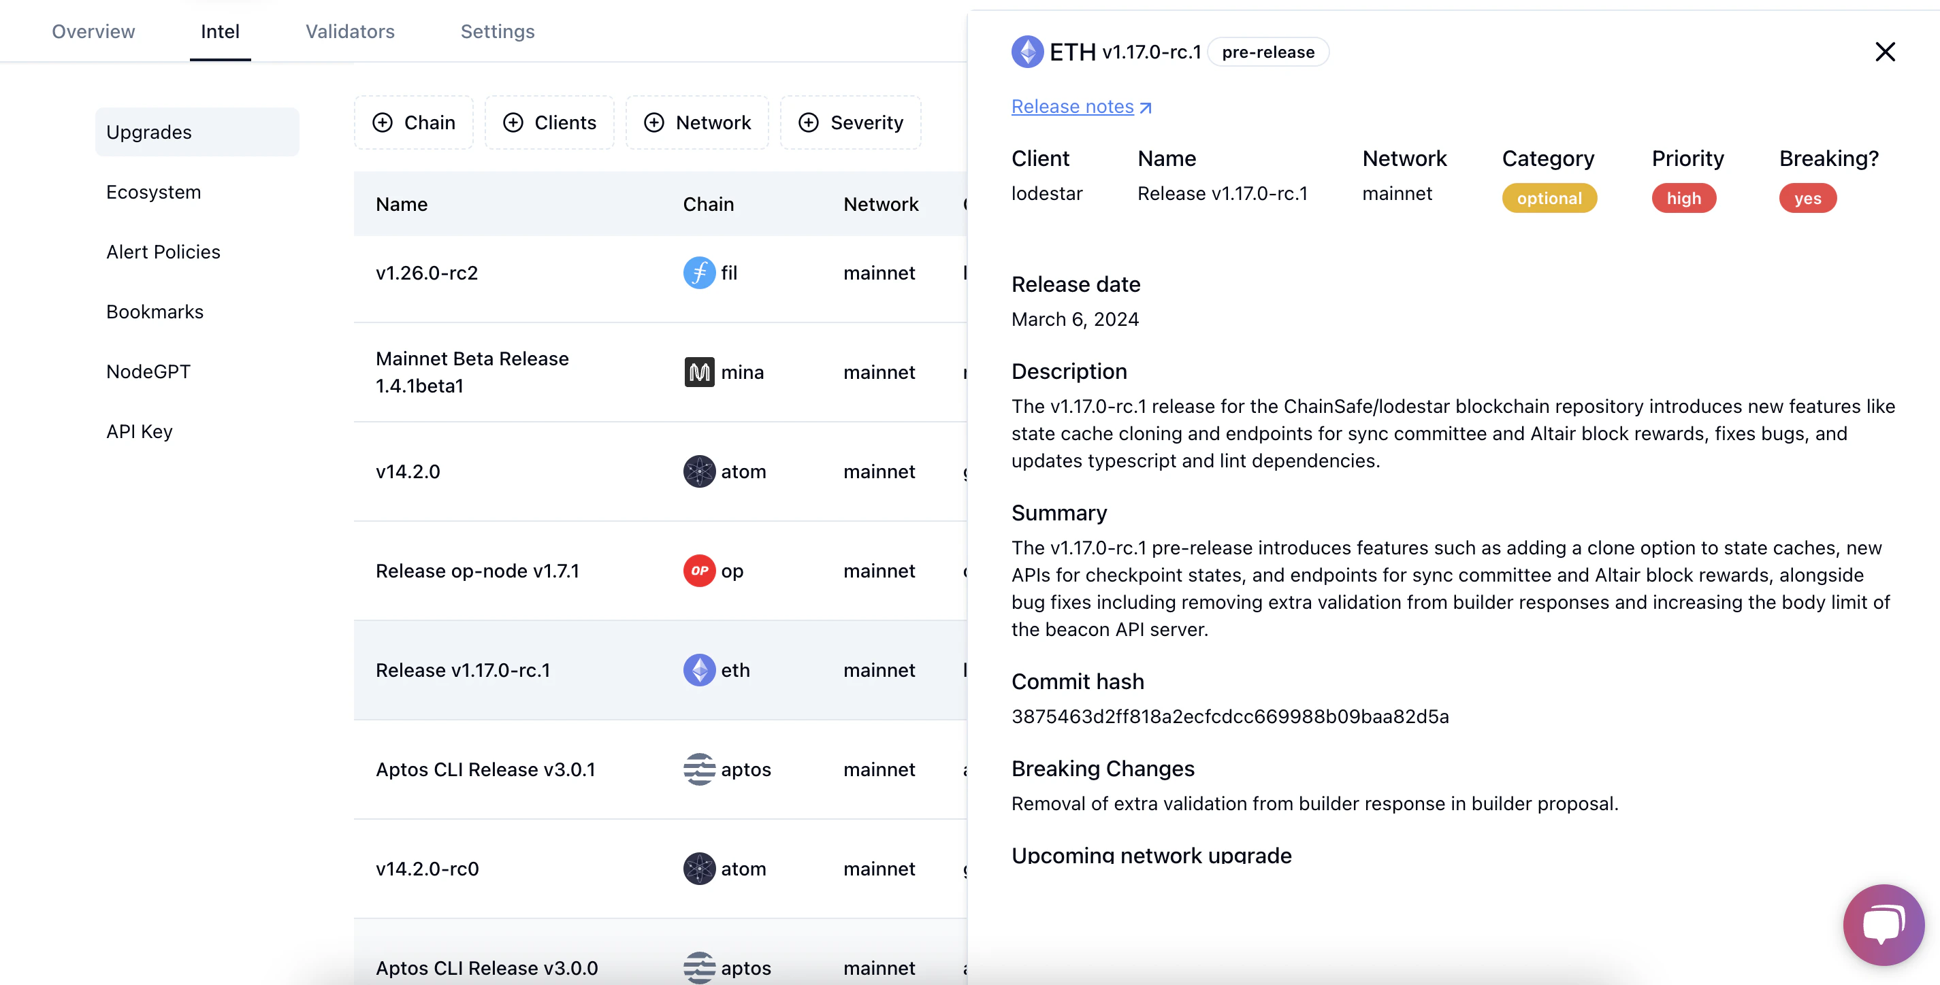Click the optional category badge
Viewport: 1940px width, 985px height.
pos(1549,199)
